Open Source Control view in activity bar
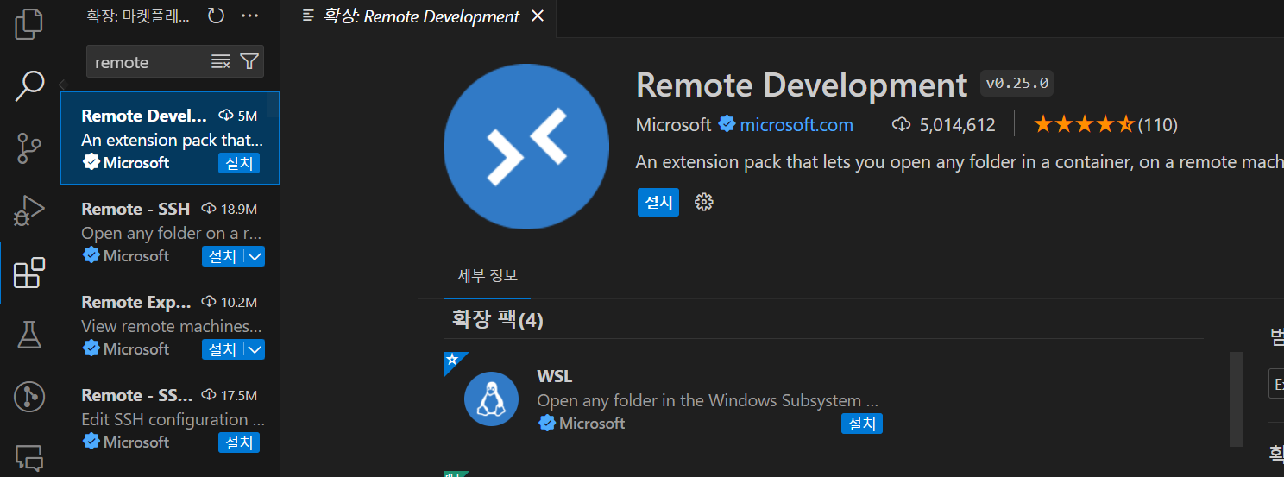1284x477 pixels. pos(29,147)
